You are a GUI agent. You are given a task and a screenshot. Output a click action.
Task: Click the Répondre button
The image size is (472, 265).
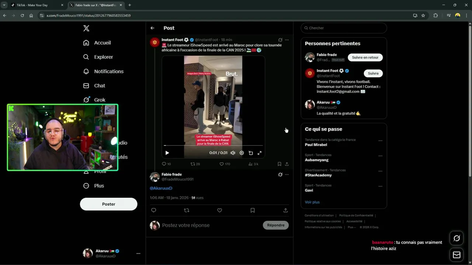[x=276, y=225]
